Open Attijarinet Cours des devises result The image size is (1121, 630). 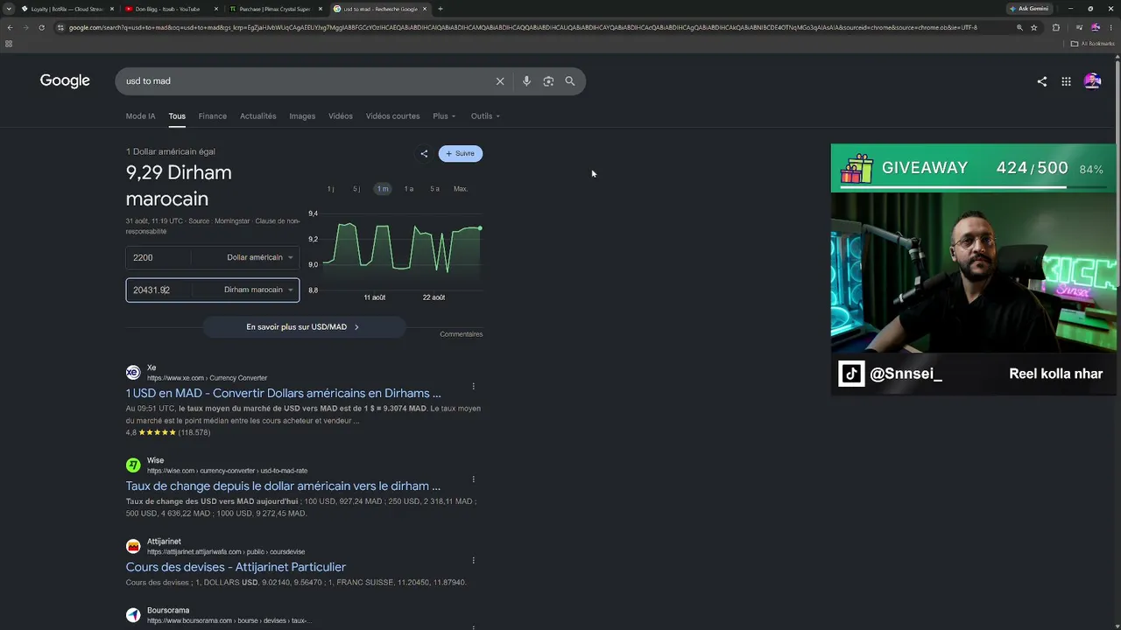[x=236, y=567]
